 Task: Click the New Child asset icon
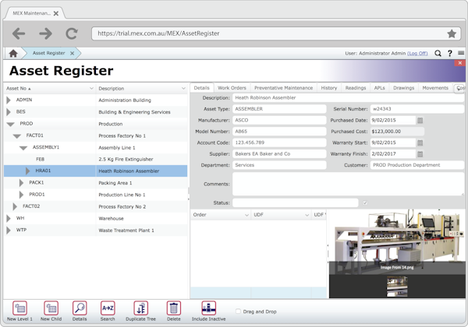51,308
